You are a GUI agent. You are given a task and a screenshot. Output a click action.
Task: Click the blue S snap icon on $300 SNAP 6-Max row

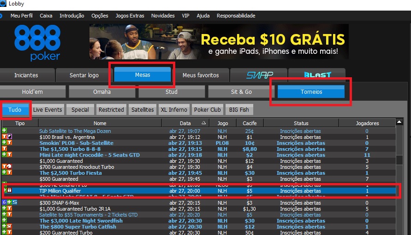[x=15, y=202]
